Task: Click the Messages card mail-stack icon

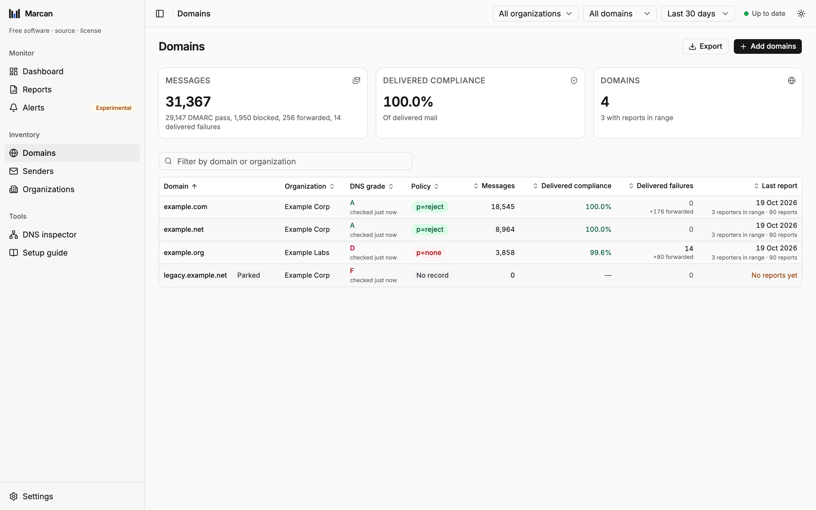Action: point(356,80)
